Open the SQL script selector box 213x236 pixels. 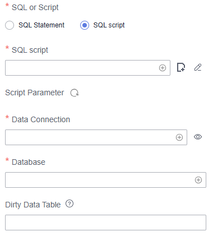click(x=87, y=68)
